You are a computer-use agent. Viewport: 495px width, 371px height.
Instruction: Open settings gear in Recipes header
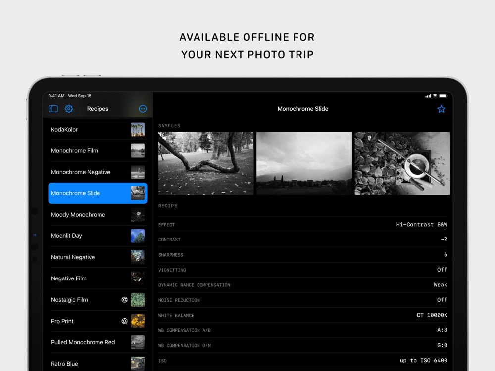(x=69, y=109)
